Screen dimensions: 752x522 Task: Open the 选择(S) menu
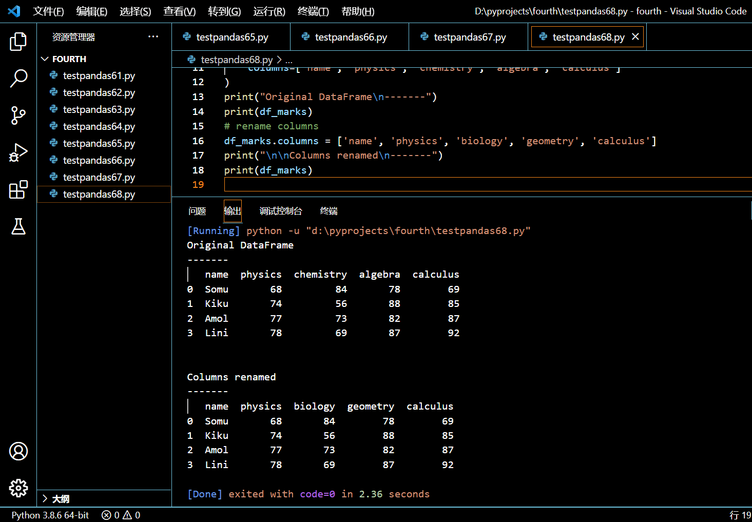point(136,11)
